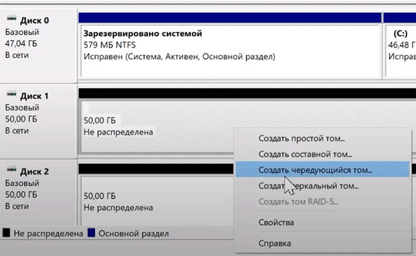
Task: Select unallocated 50,00 ГБ space on Диск 2
Action: pyautogui.click(x=157, y=201)
